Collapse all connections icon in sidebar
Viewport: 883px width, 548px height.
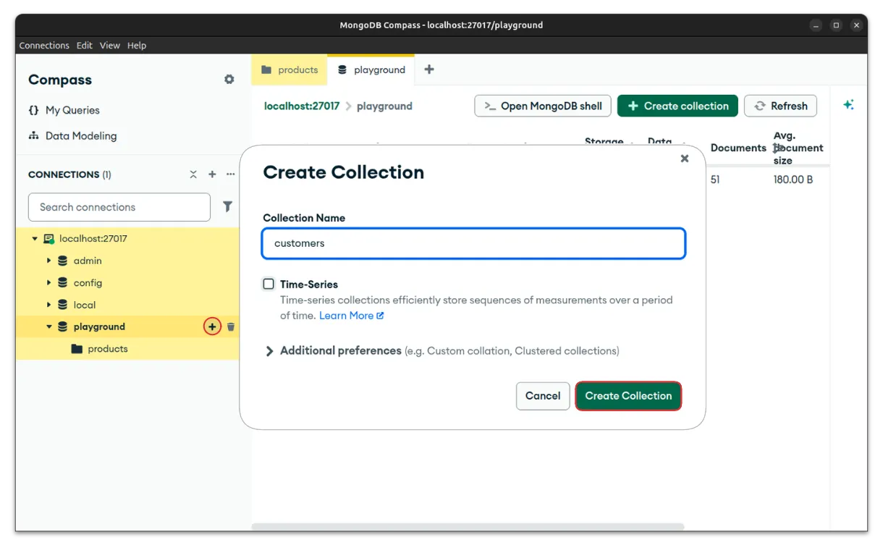point(193,174)
